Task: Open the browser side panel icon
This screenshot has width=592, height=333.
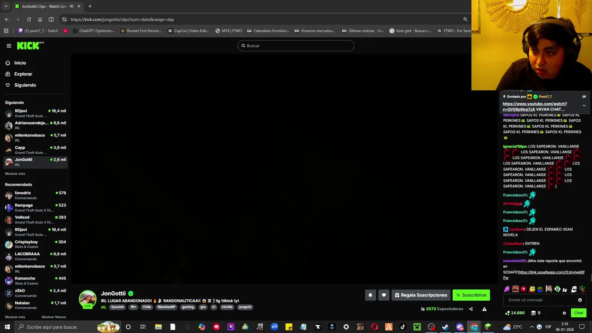Action: (51, 19)
